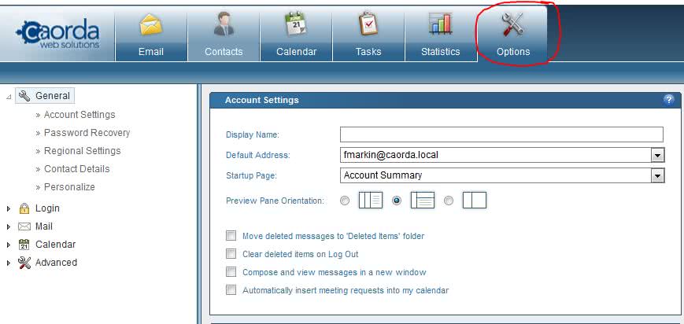Image resolution: width=684 pixels, height=324 pixels.
Task: Click the Startup Page label
Action: tap(251, 175)
